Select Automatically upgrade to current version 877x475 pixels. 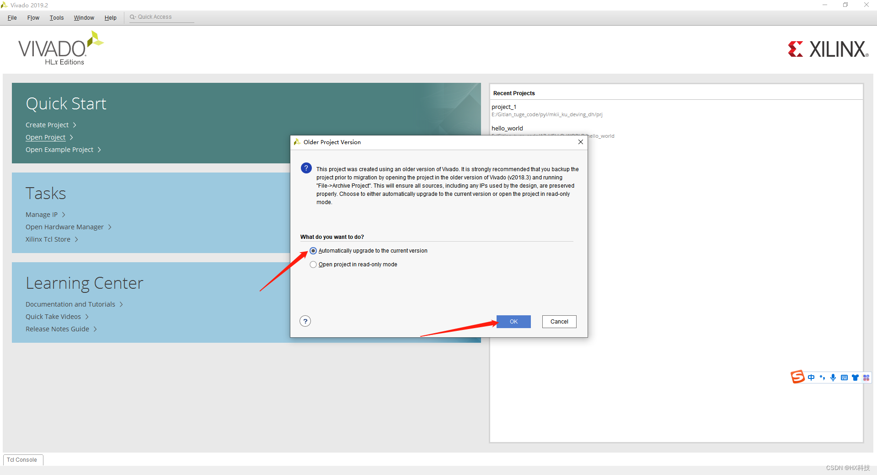point(313,251)
